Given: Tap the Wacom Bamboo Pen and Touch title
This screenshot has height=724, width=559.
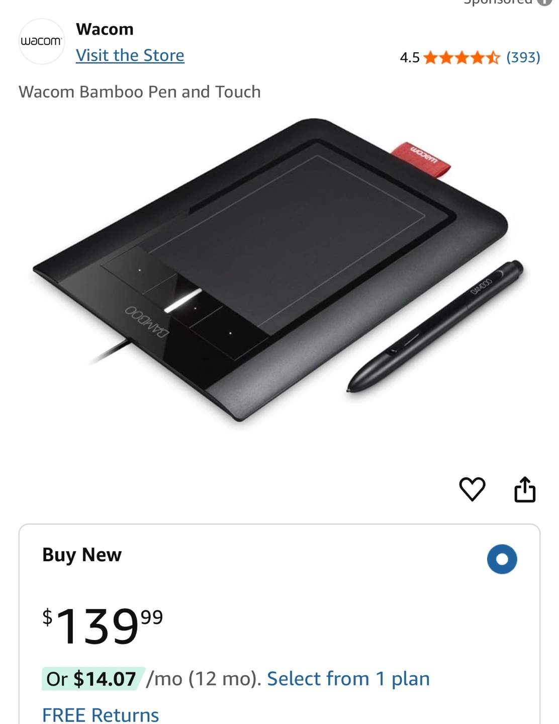Looking at the screenshot, I should tap(140, 92).
